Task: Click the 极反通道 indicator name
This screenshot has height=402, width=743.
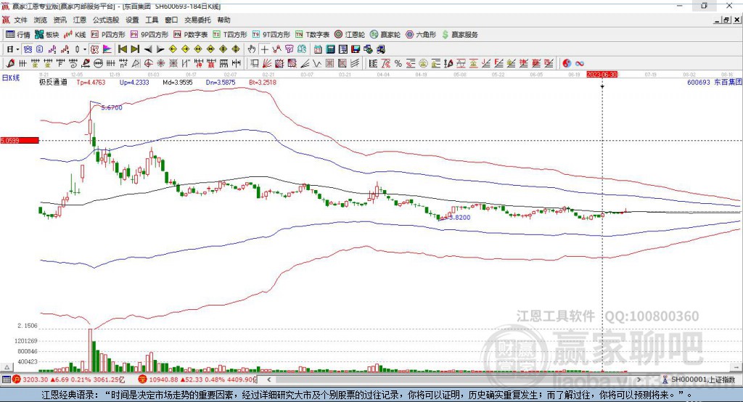Action: 53,82
